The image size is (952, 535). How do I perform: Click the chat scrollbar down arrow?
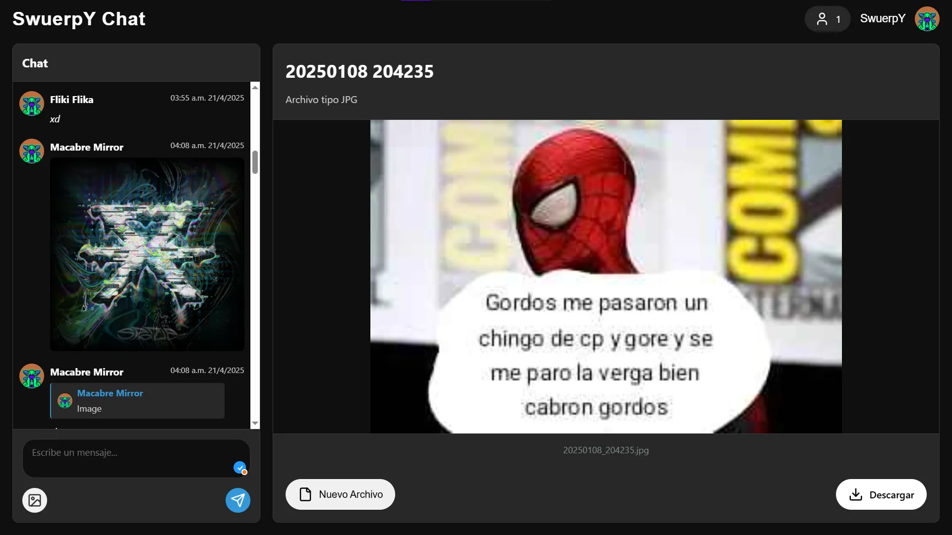click(255, 424)
